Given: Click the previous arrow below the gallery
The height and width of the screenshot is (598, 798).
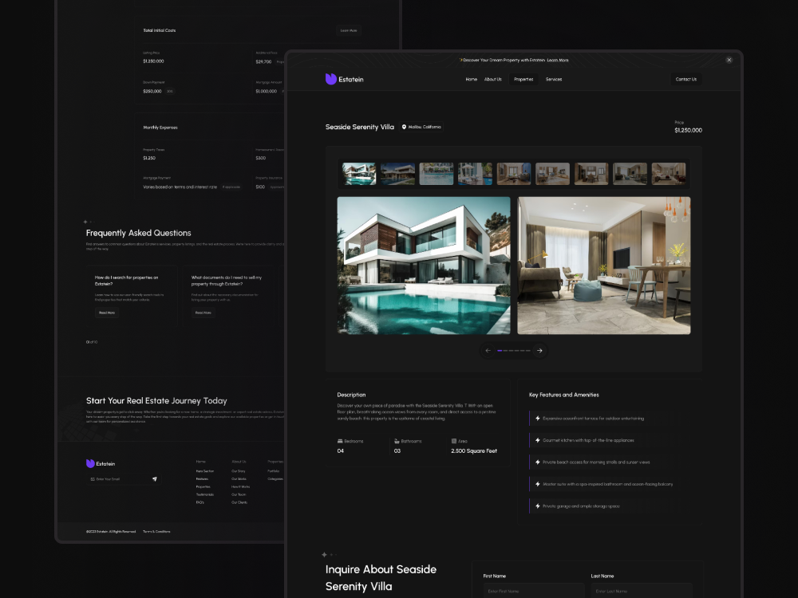Looking at the screenshot, I should 487,350.
